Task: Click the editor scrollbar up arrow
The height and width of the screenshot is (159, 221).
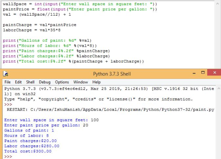Action: (217, 4)
